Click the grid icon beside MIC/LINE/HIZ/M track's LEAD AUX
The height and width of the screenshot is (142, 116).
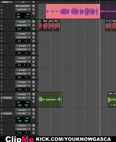coord(33,10)
